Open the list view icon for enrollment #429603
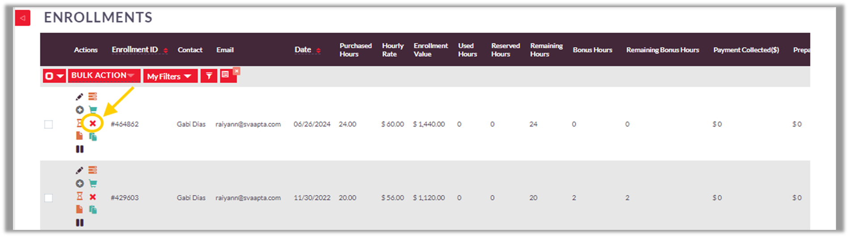The width and height of the screenshot is (849, 237). [92, 170]
